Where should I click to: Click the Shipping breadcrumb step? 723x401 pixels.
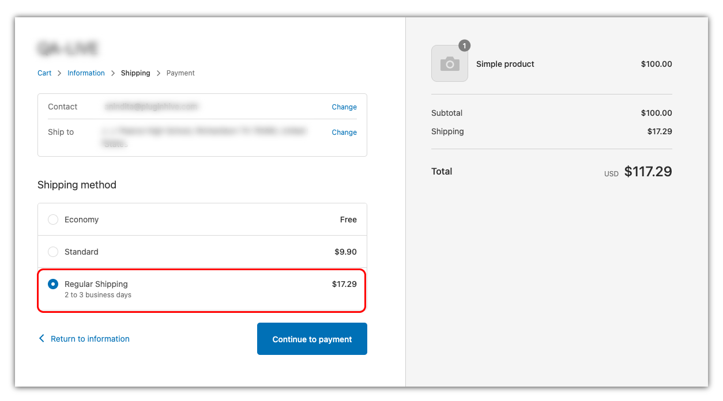pos(135,73)
